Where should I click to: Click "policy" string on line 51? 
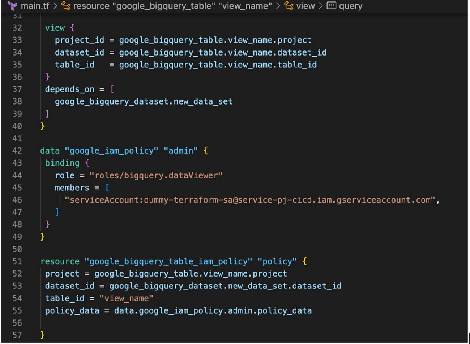pos(277,261)
